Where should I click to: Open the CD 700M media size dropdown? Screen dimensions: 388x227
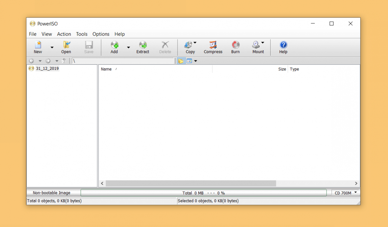346,193
